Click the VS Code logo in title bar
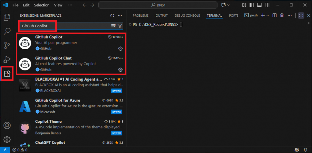 coord(5,5)
